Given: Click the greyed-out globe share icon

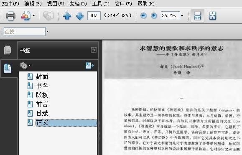Looking at the screenshot, I should click(48, 15).
